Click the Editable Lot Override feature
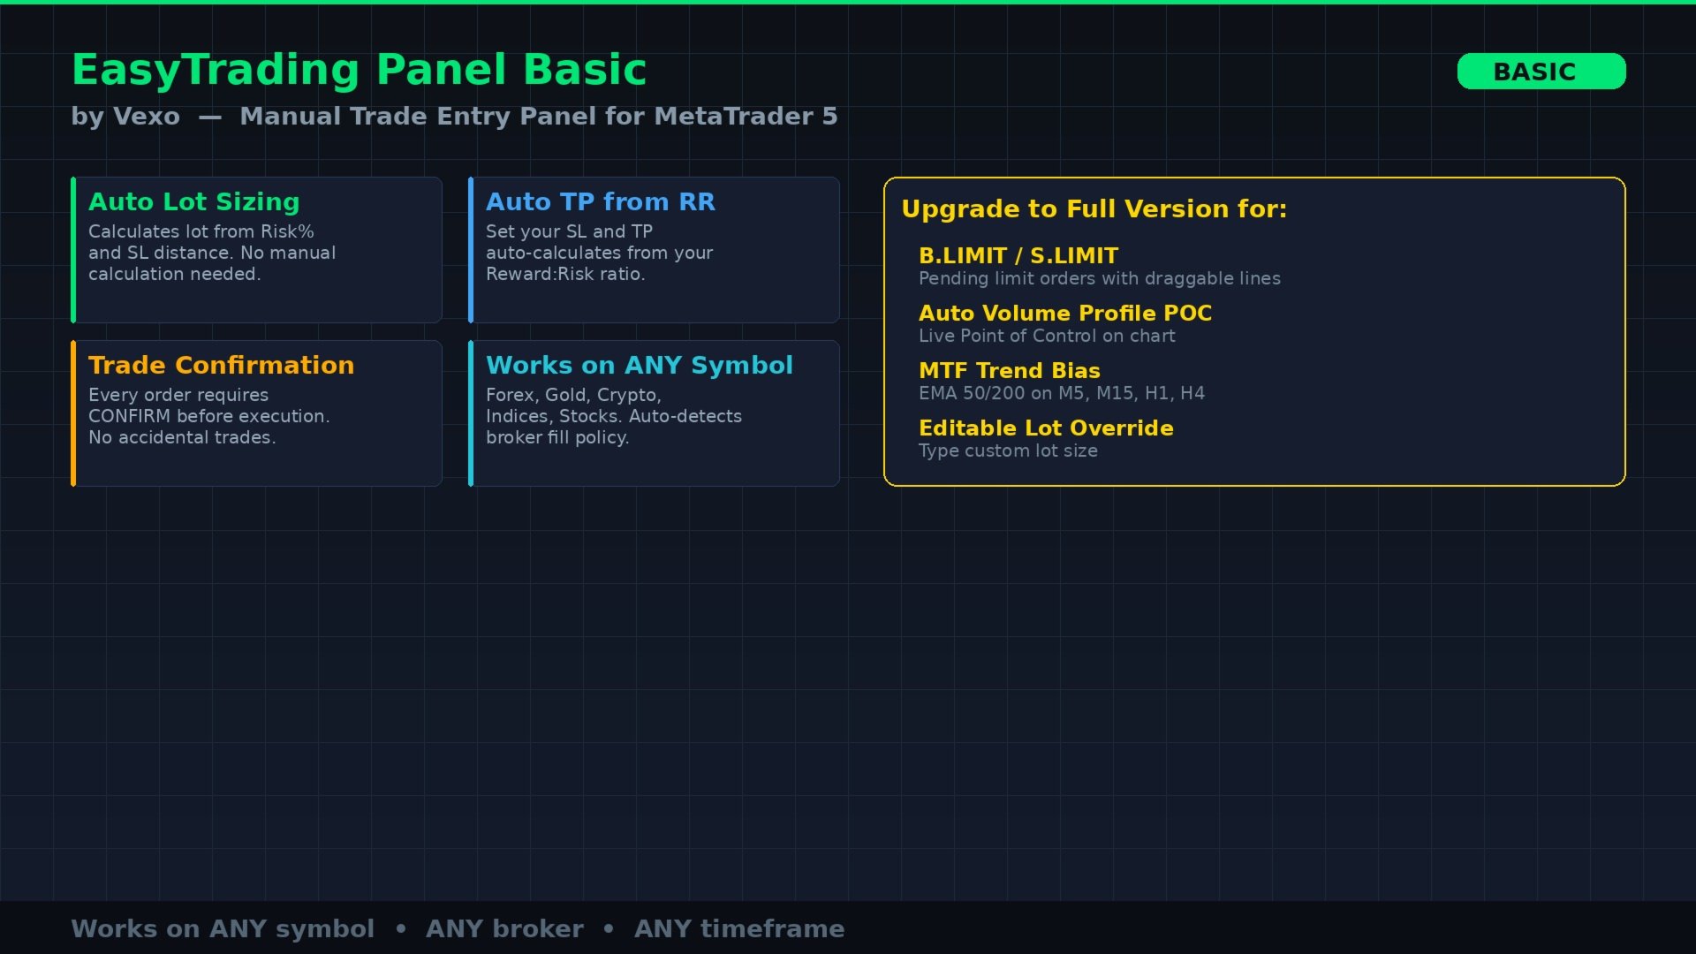Screen dimensions: 1696x954 tap(1045, 428)
